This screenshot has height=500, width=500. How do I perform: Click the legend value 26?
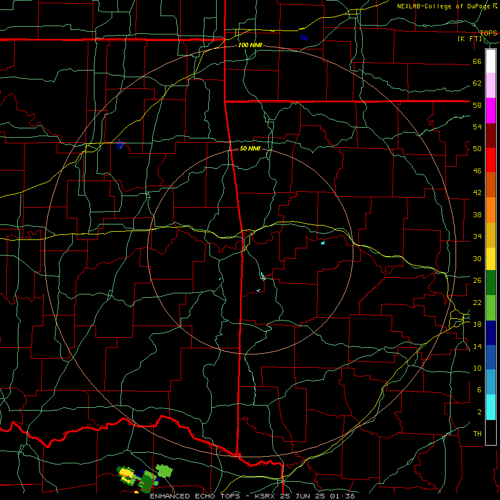point(477,281)
